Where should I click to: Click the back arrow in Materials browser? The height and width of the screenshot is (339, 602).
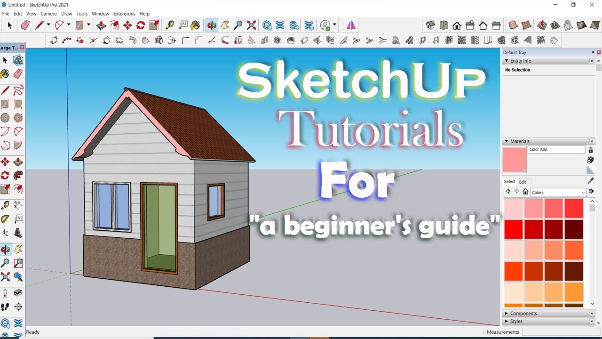[x=508, y=192]
